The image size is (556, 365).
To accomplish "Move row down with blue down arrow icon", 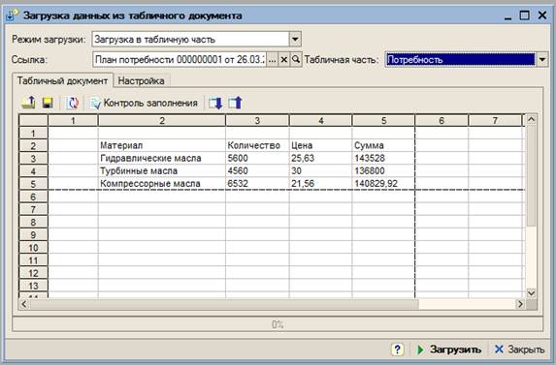I will pyautogui.click(x=215, y=103).
